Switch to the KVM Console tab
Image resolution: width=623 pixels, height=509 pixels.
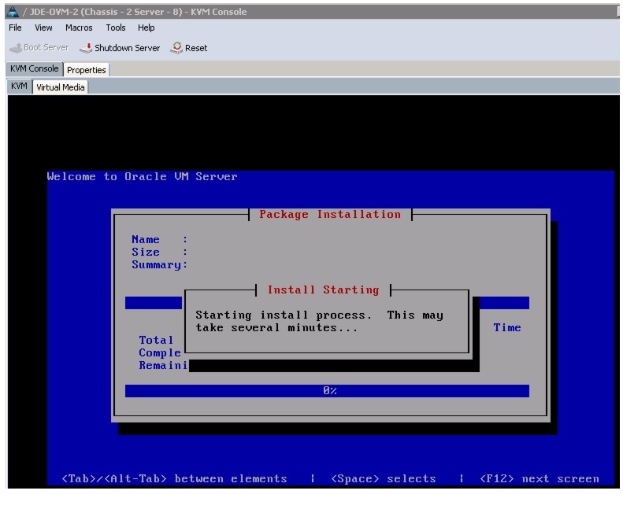point(34,68)
